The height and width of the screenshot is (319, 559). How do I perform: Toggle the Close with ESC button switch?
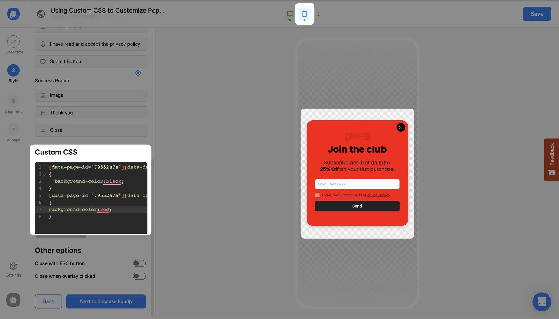[x=139, y=263]
